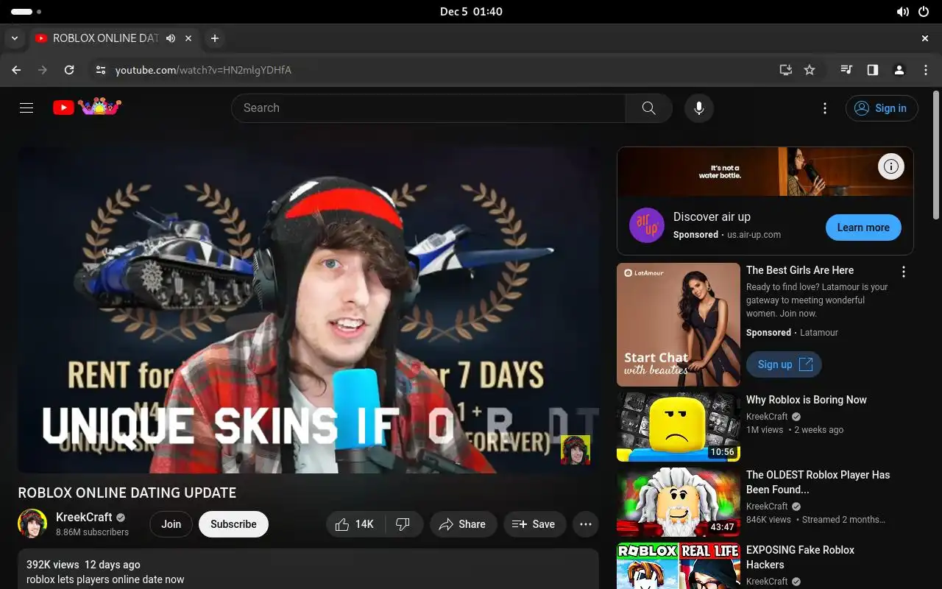
Task: Click the KreekCraft name under Why Roblox is Boring
Action: (767, 416)
